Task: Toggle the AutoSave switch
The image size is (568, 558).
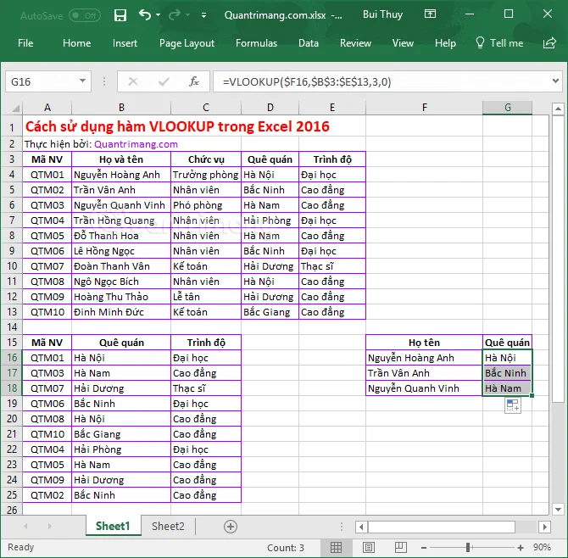Action: click(85, 15)
